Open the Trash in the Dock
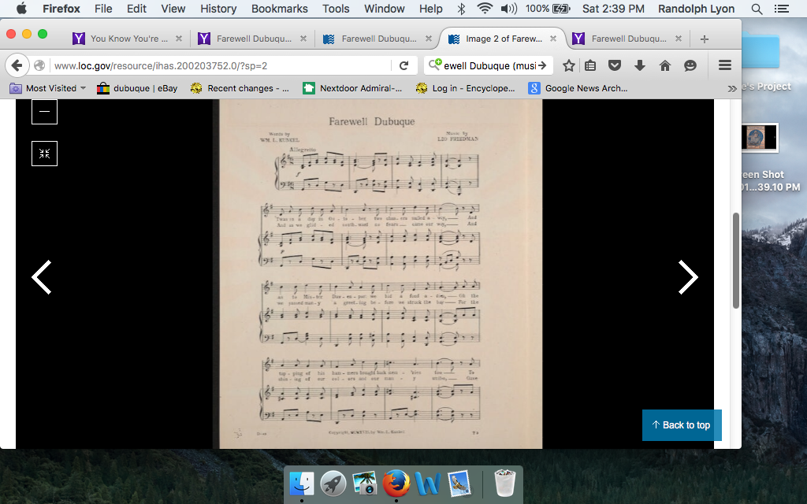807x504 pixels. [x=505, y=484]
